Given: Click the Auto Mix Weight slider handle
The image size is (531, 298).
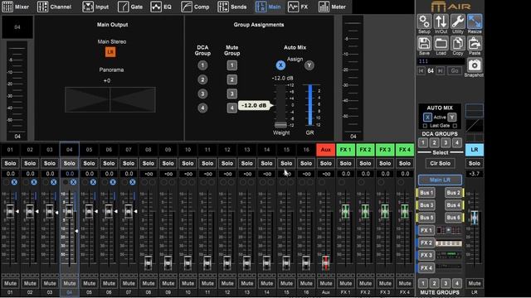Looking at the screenshot, I should point(280,125).
